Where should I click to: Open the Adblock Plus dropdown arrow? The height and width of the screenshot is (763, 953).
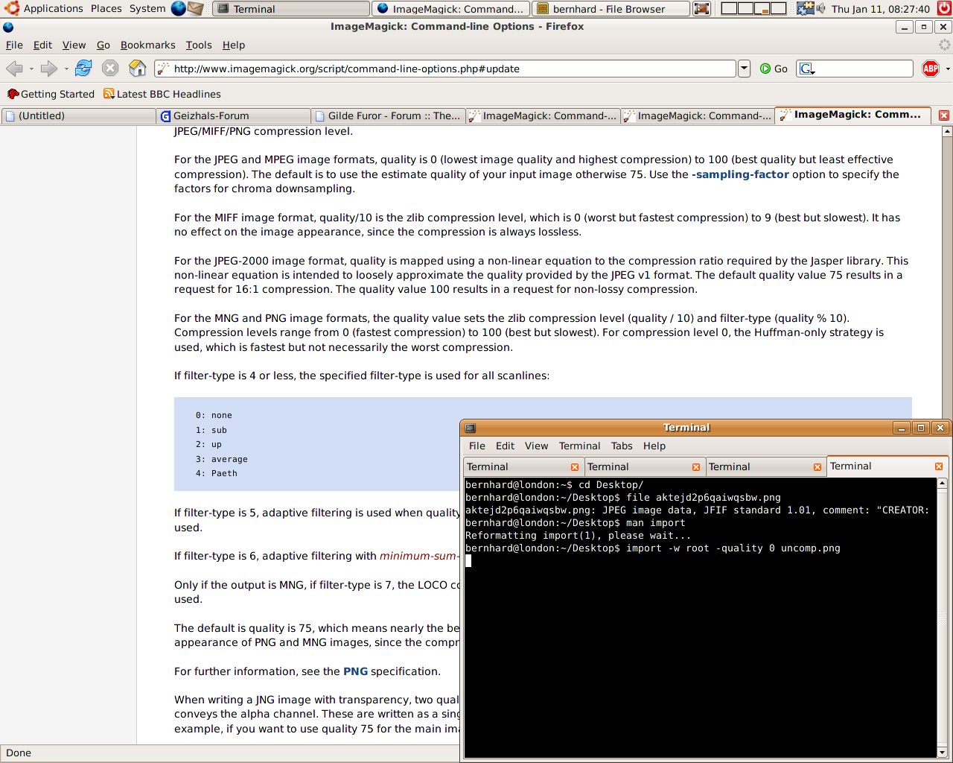(947, 69)
